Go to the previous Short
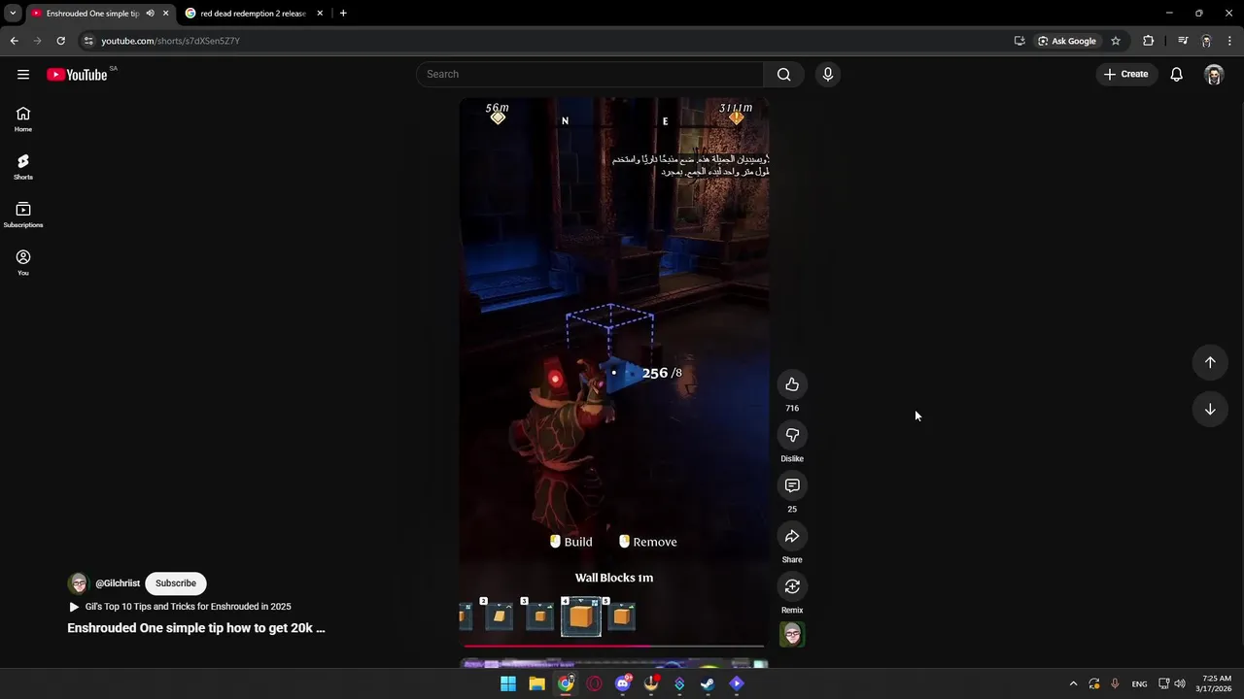This screenshot has height=699, width=1244. pos(1210,362)
